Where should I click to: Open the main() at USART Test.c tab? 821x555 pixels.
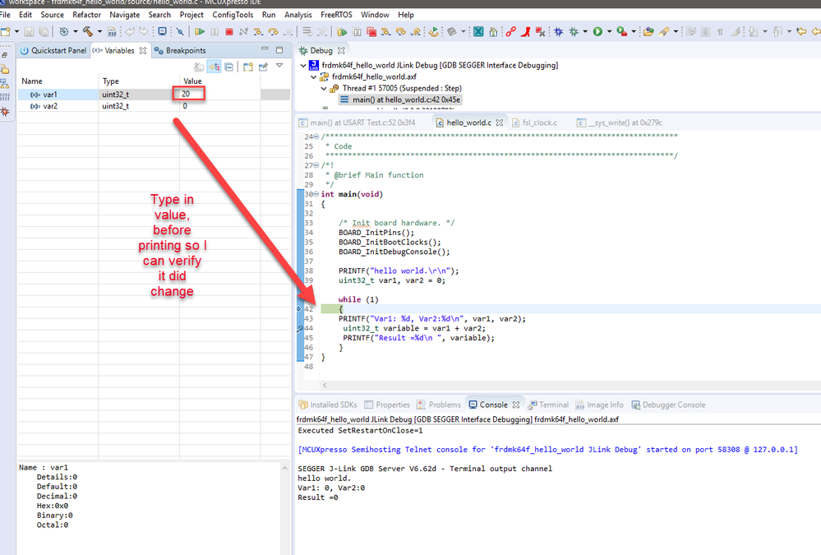click(357, 123)
